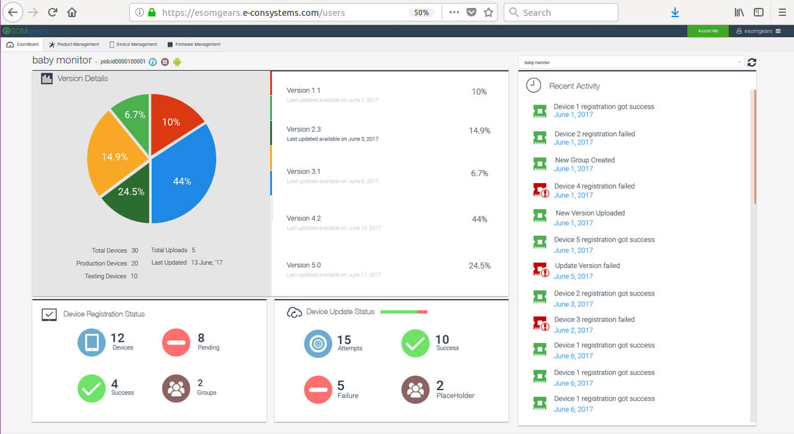Bookmark this page with the star icon

[x=488, y=12]
